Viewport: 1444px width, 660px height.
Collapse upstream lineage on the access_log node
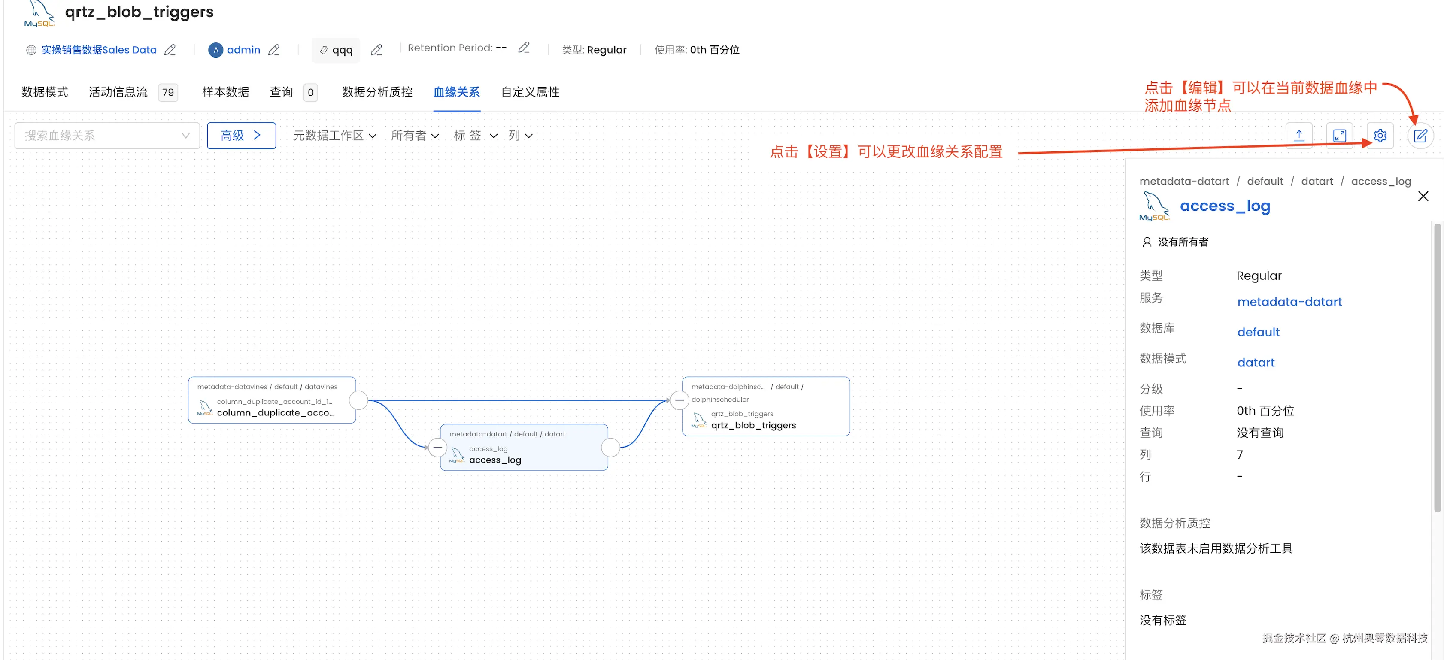point(437,448)
